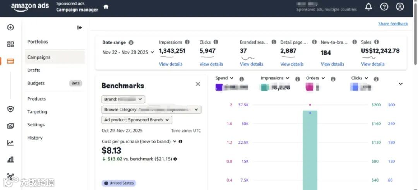
Task: Collapse the chart with the right chevron
Action: coord(401,84)
